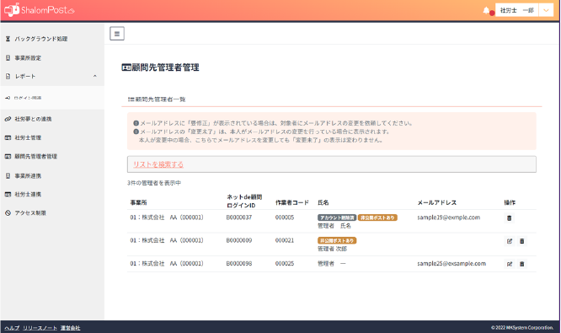Screen dimensions: 561x333
Task: Click the 操作 column header
Action: 510,202
